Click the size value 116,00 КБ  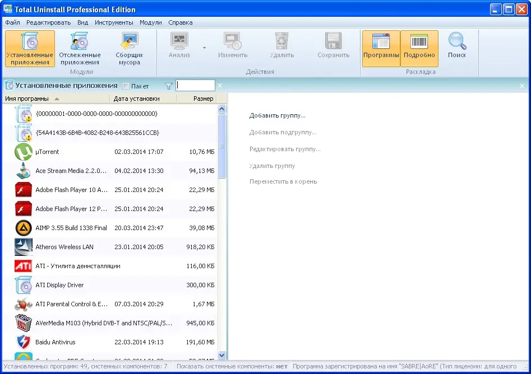coord(201,266)
